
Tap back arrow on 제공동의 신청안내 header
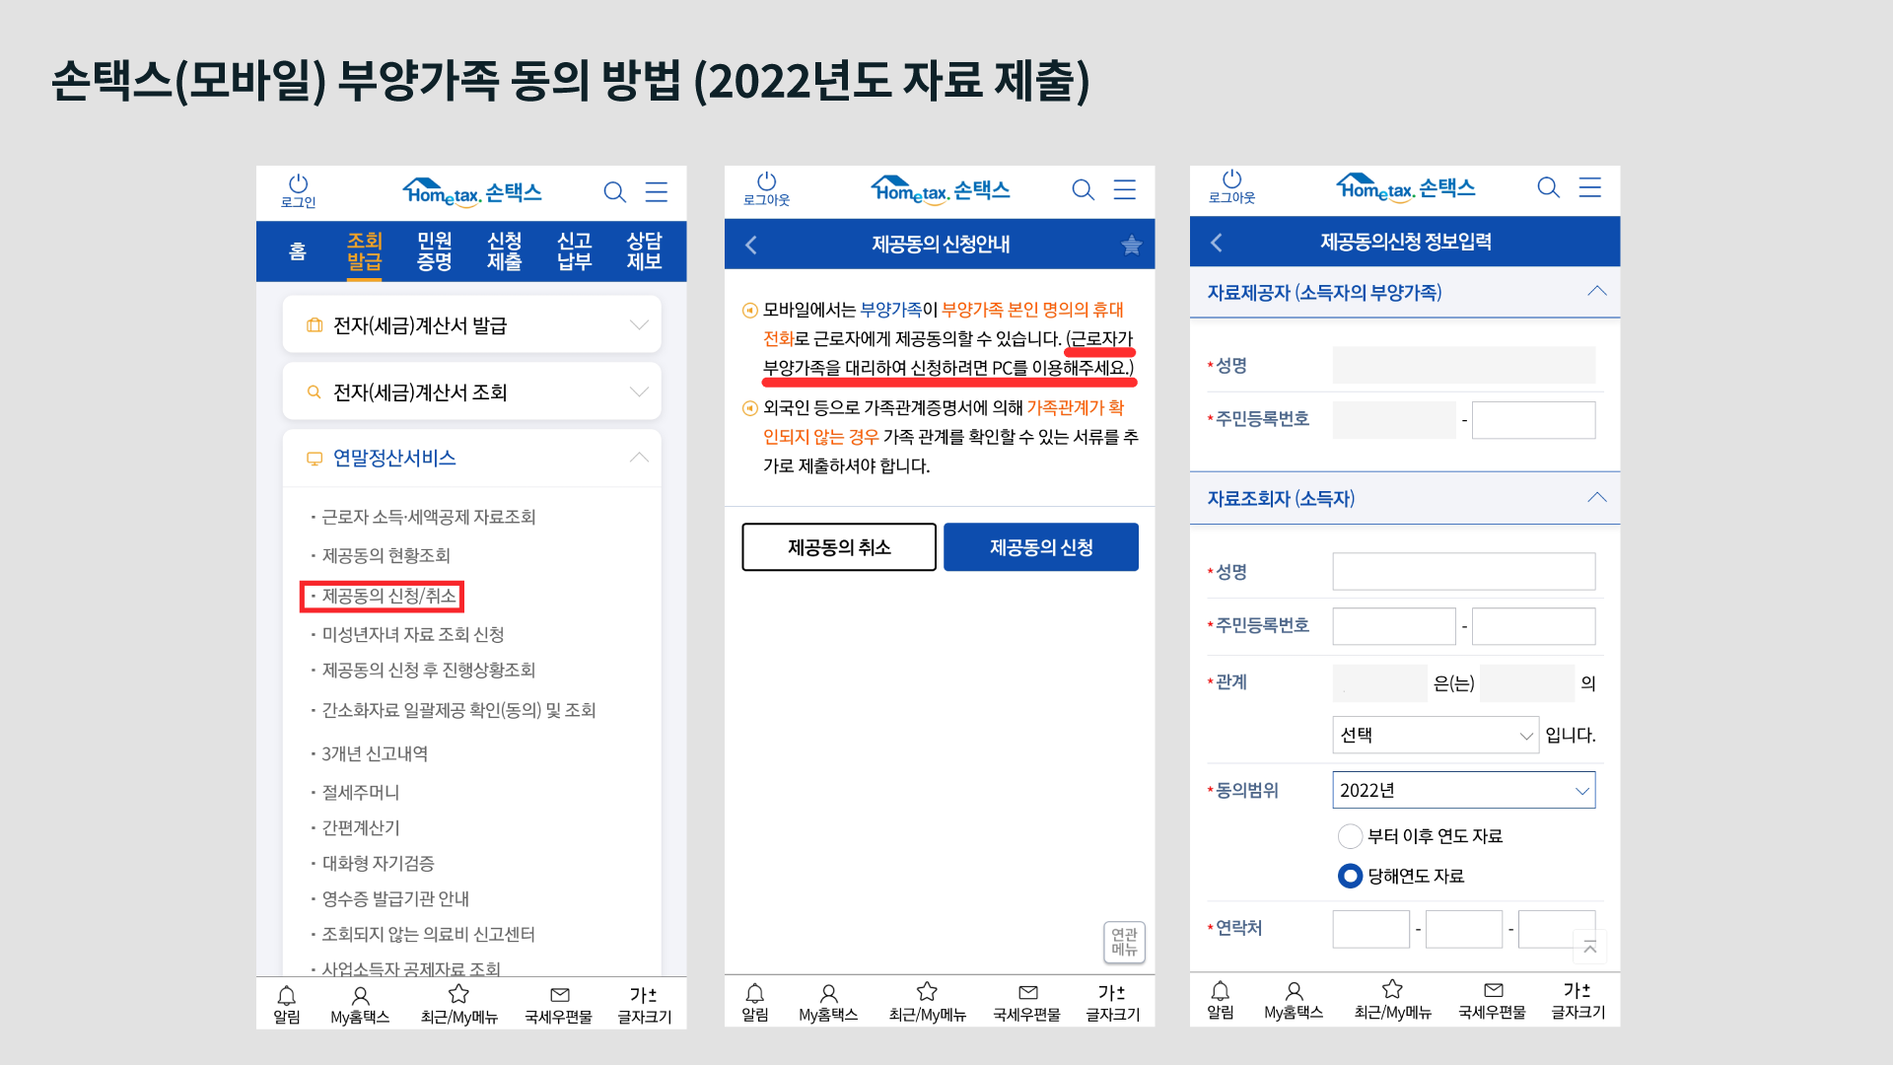(751, 245)
